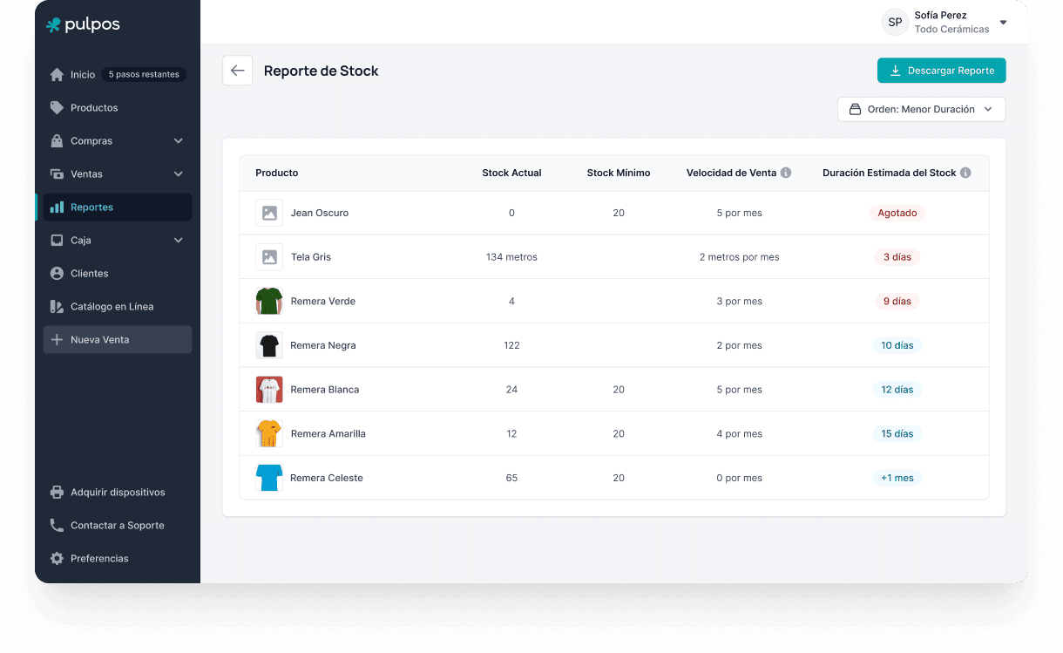The image size is (1063, 653).
Task: Expand the Compras submenu chevron
Action: (179, 141)
